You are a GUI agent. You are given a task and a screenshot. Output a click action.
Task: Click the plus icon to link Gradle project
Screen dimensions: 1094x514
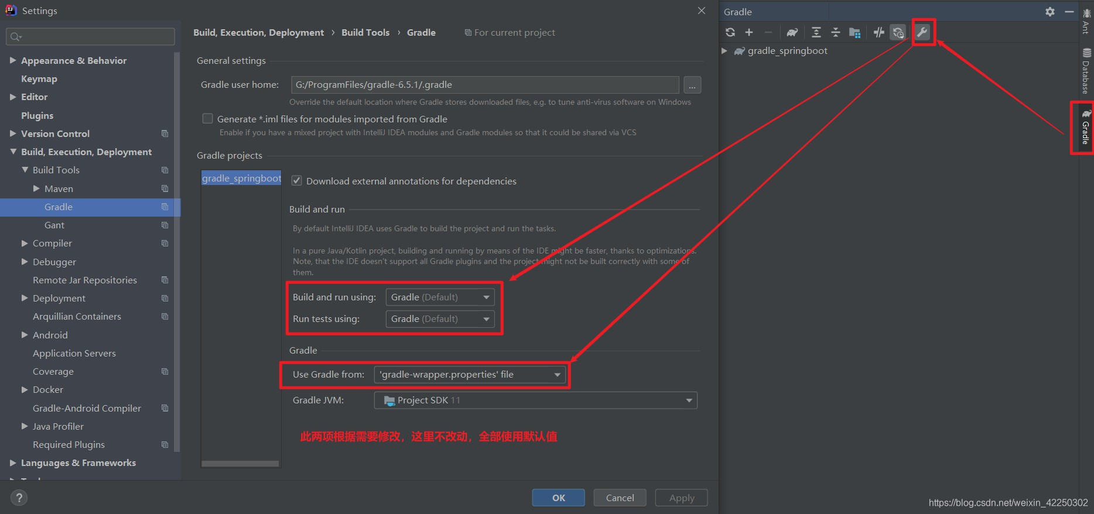(x=749, y=32)
